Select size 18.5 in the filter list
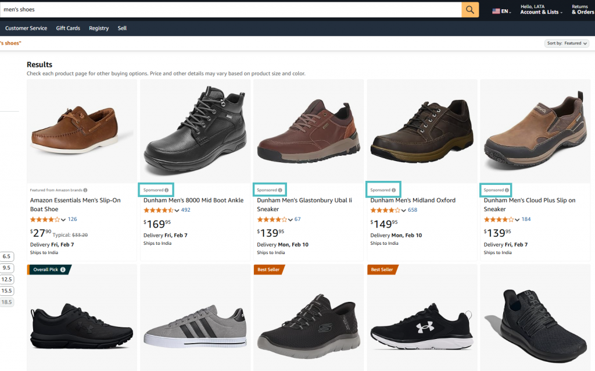The image size is (595, 371). (7, 302)
